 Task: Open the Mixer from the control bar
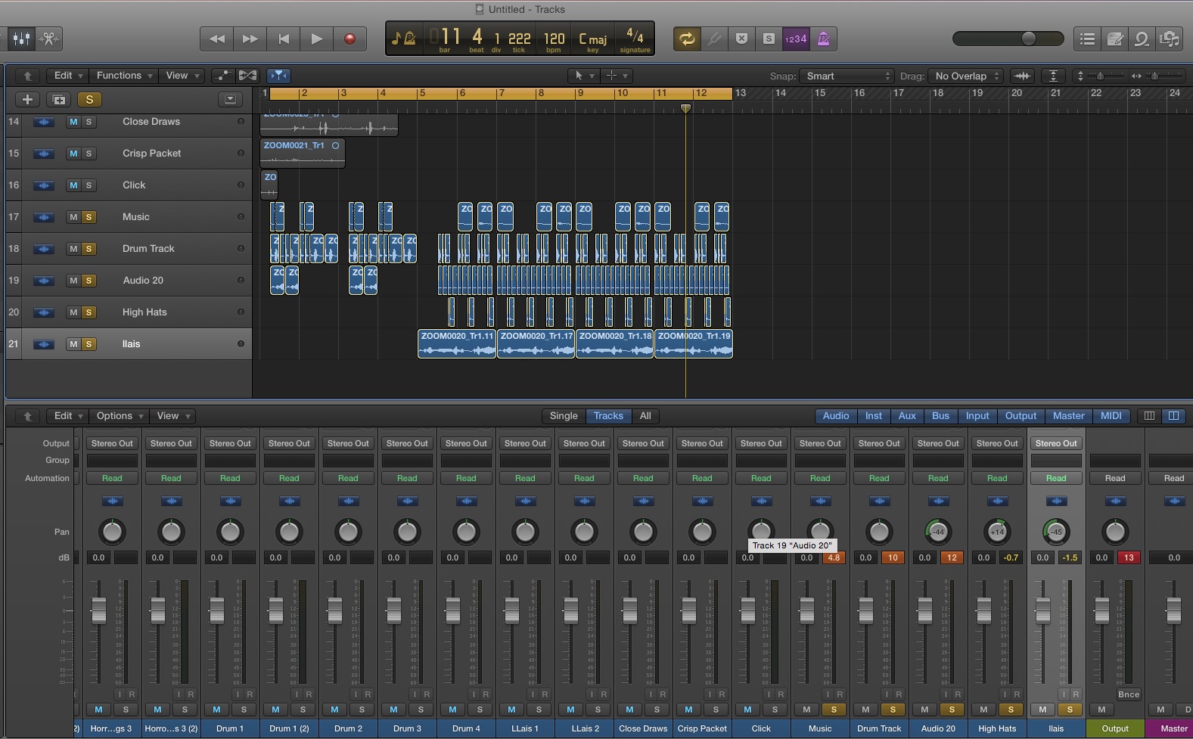coord(21,39)
